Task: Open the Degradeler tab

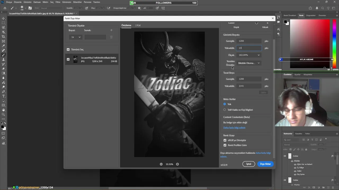Action: pyautogui.click(x=311, y=15)
